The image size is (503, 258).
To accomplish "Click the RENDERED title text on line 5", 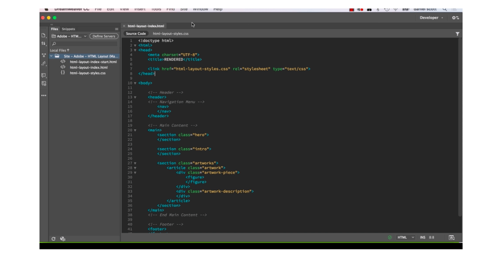I will pos(173,60).
